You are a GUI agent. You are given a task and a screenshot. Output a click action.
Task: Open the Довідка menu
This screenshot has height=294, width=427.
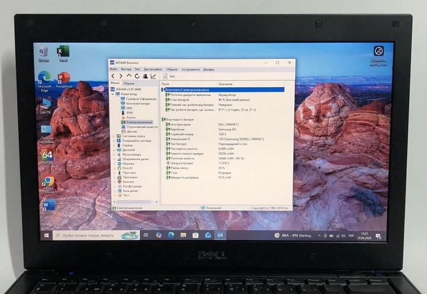(x=209, y=69)
